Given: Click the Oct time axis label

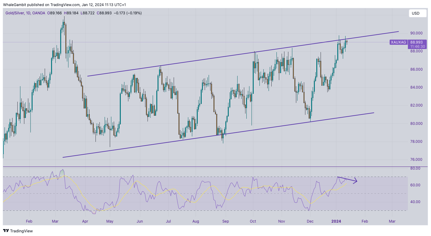Looking at the screenshot, I should click(x=253, y=221).
